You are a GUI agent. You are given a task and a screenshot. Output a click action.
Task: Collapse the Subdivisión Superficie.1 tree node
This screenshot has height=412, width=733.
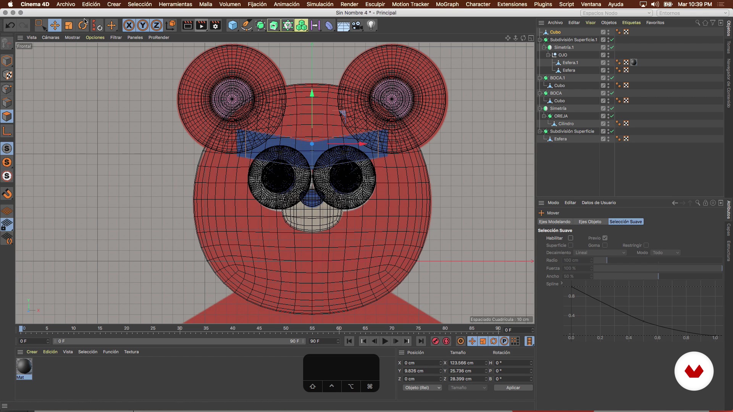[x=540, y=40]
